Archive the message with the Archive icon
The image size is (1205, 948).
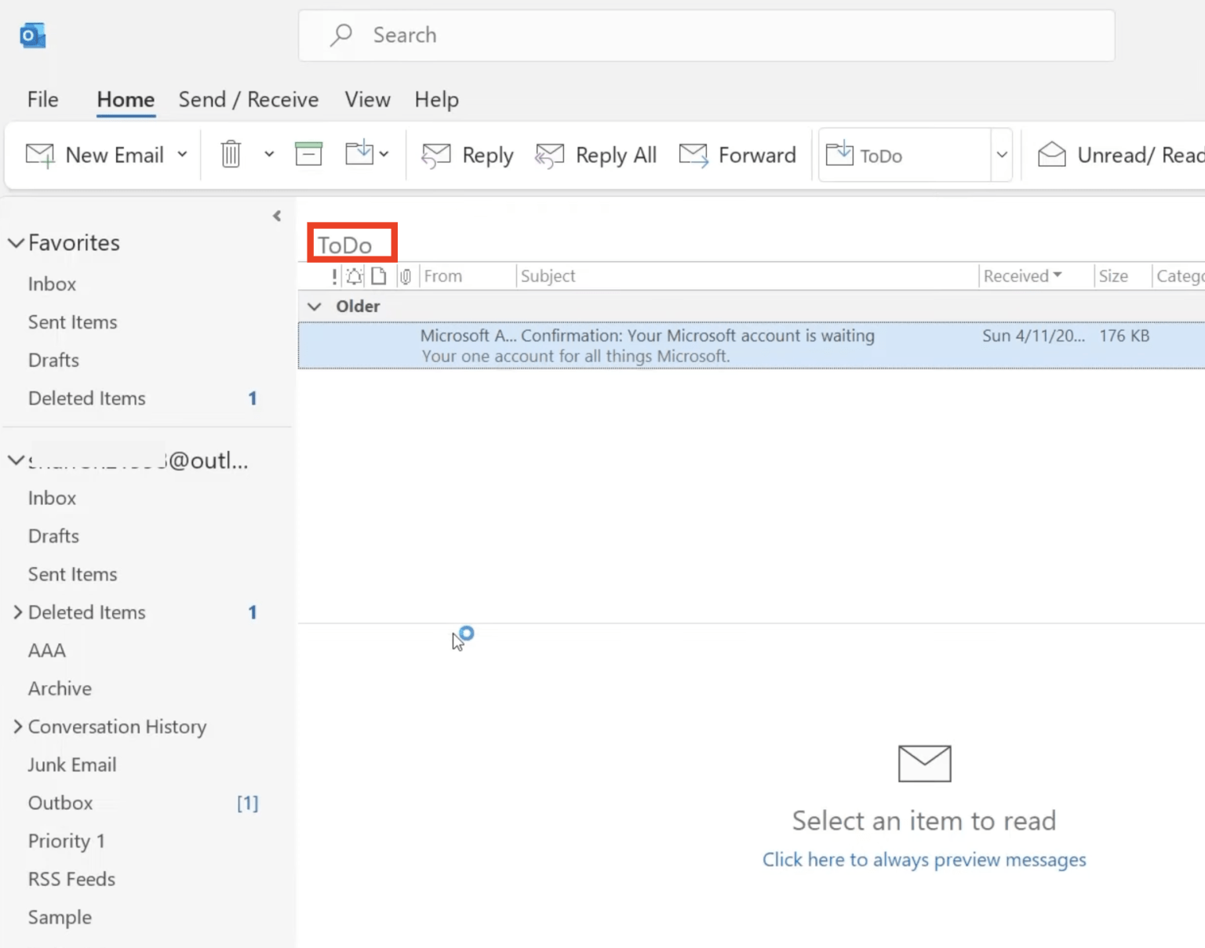308,154
